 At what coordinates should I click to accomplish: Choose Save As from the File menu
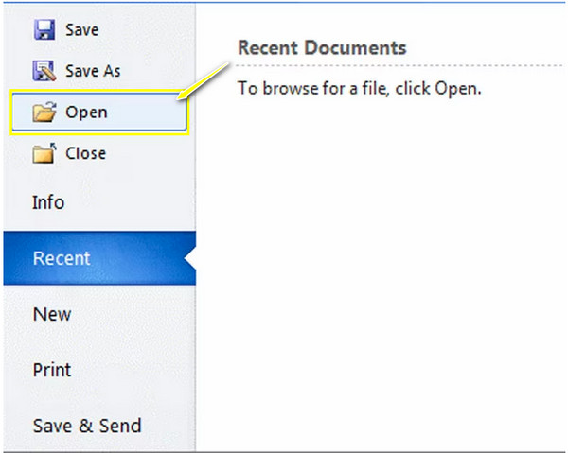pyautogui.click(x=93, y=71)
